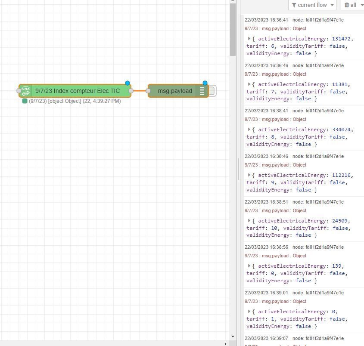Click the wire between KNX and debug nodes
Image resolution: width=364 pixels, height=346 pixels.
coord(140,91)
